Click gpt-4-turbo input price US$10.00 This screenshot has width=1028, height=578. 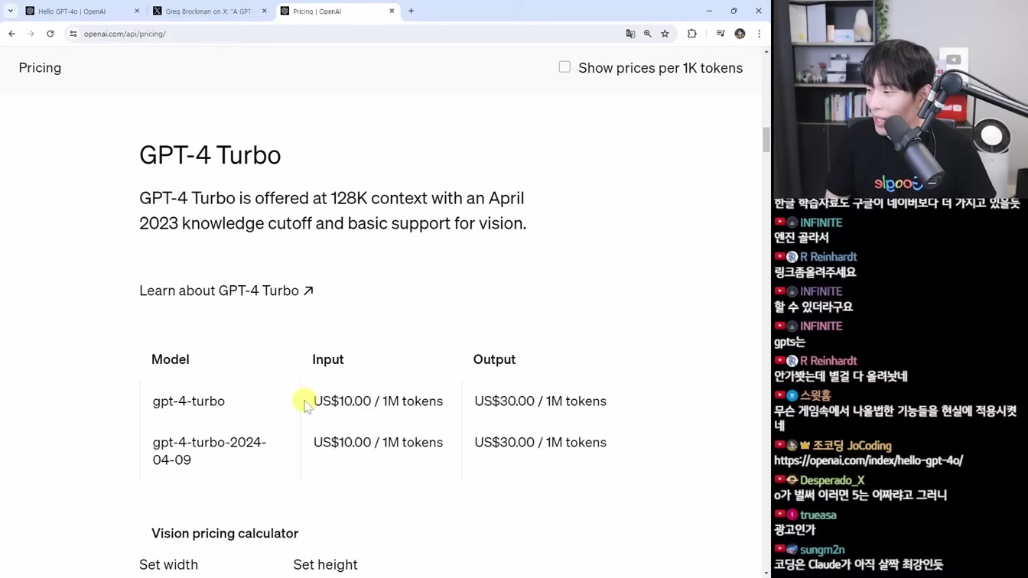click(x=378, y=401)
